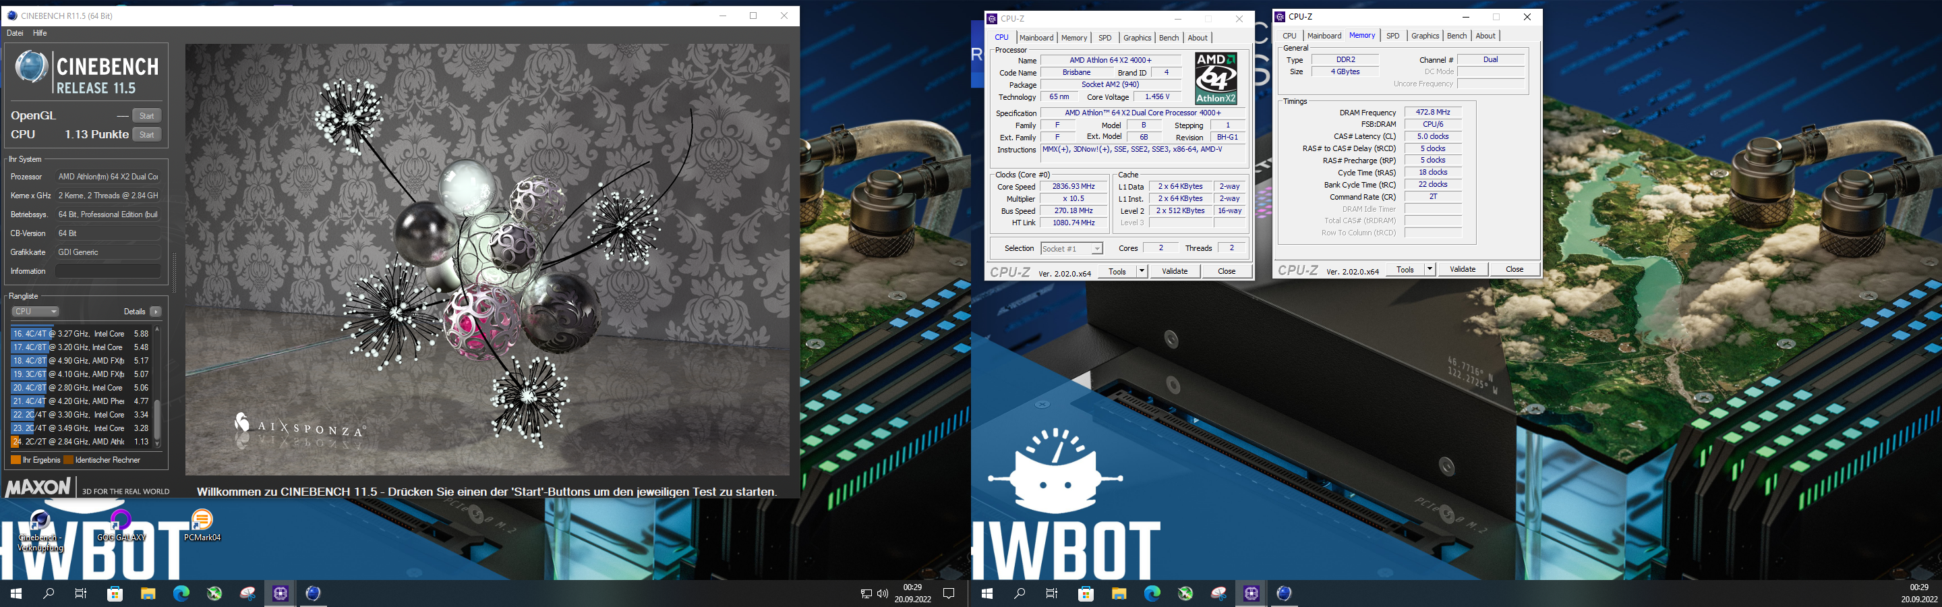1942x607 pixels.
Task: Open the PCMark04 desktop shortcut
Action: 202,526
